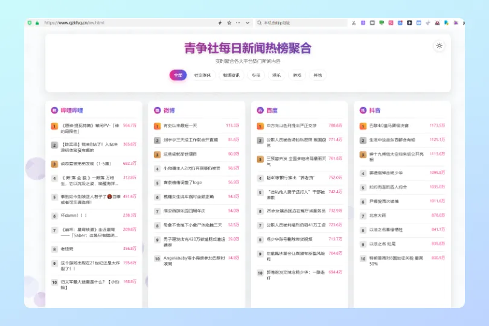489x326 pixels.
Task: Bookmark the page with the star icon
Action: 229,23
